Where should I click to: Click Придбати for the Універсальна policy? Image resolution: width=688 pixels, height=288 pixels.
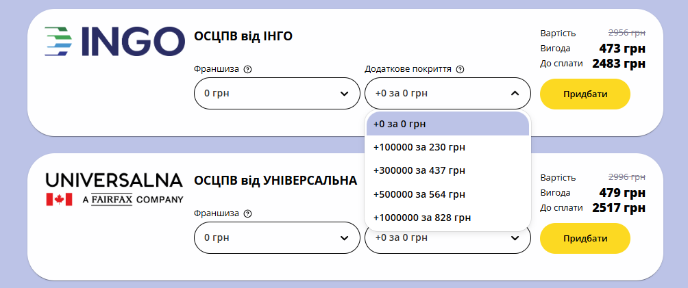[585, 238]
